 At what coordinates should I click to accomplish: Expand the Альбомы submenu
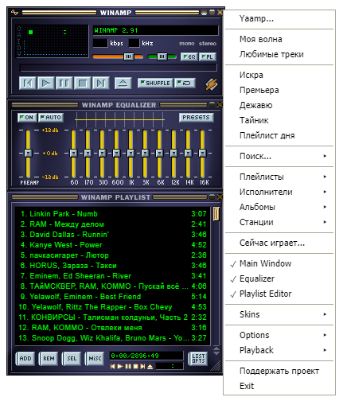click(279, 207)
